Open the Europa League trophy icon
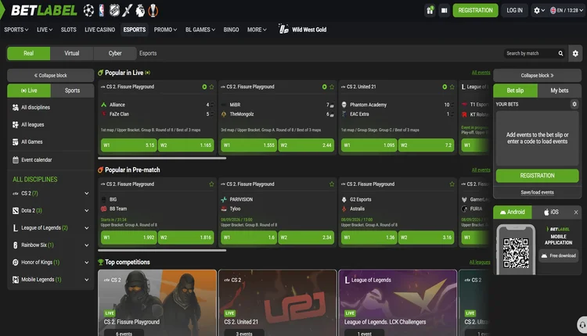The height and width of the screenshot is (336, 587). point(153,10)
